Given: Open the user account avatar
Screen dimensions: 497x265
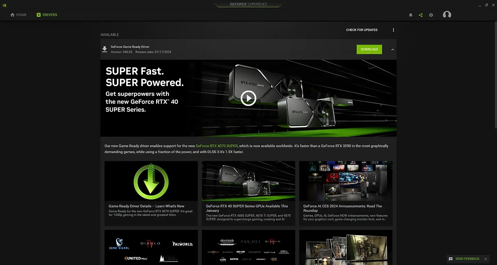Looking at the screenshot, I should click(447, 15).
